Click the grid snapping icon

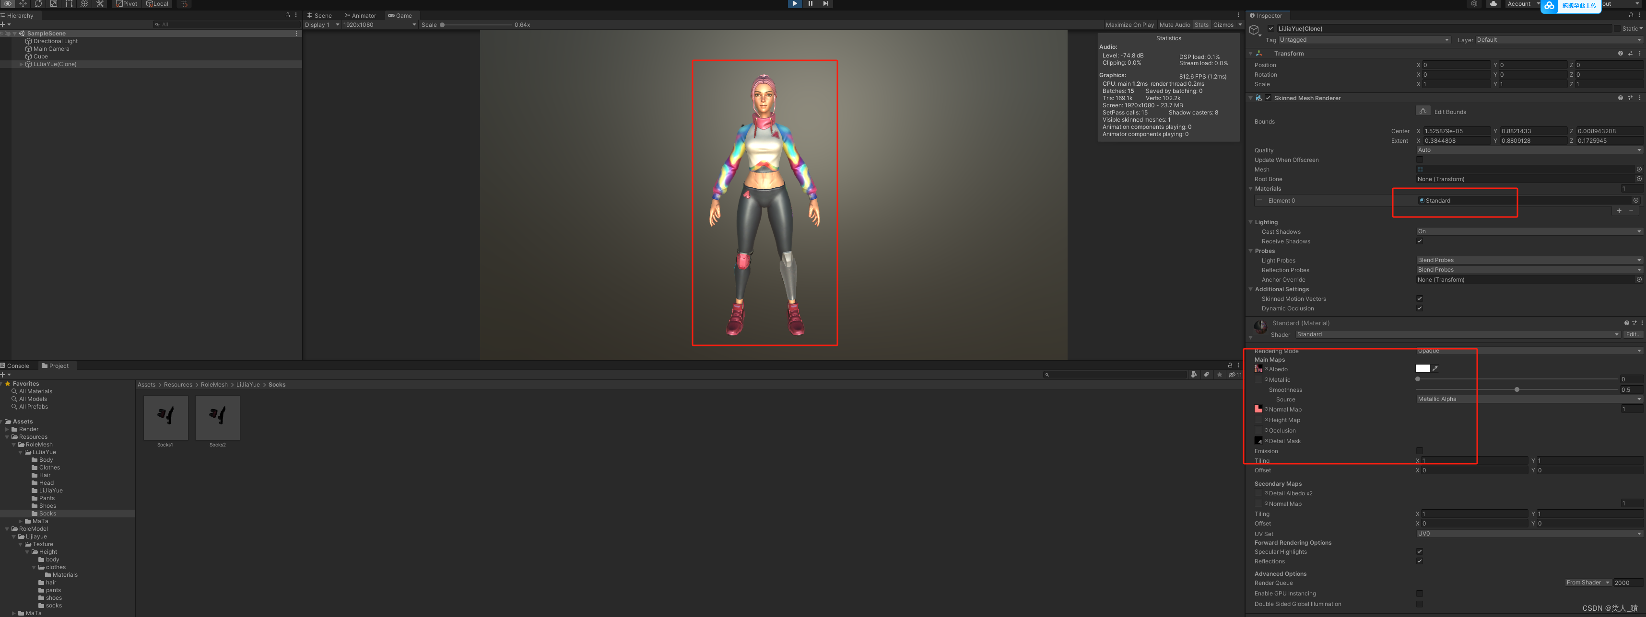[184, 4]
